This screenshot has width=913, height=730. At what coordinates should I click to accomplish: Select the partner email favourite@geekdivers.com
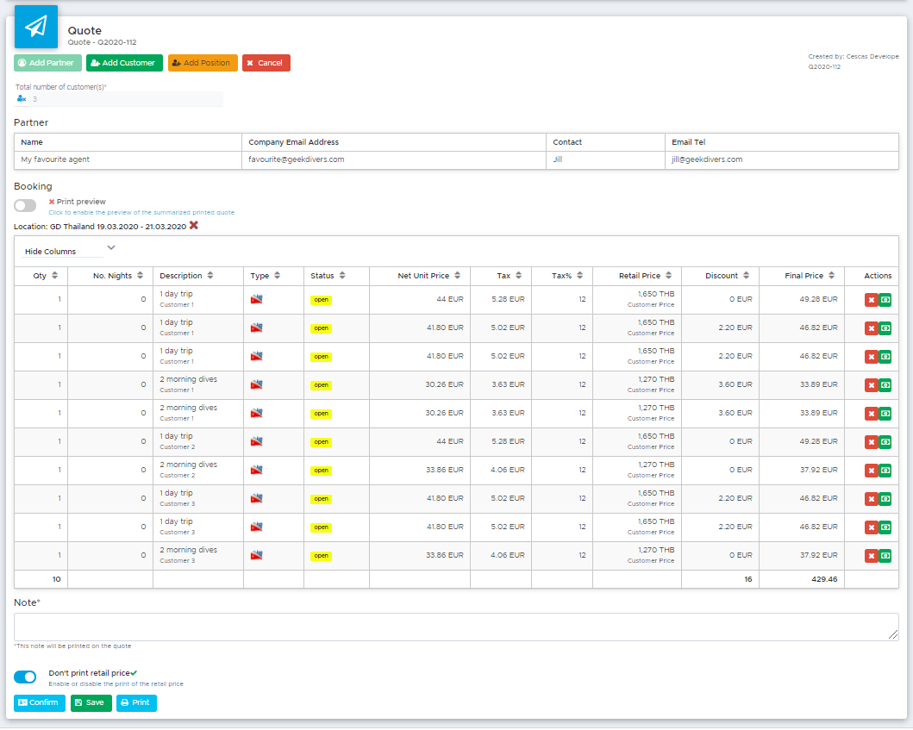tap(297, 159)
